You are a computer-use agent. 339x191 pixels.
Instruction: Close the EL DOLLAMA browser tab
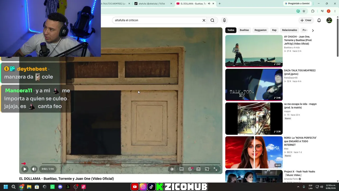click(213, 4)
